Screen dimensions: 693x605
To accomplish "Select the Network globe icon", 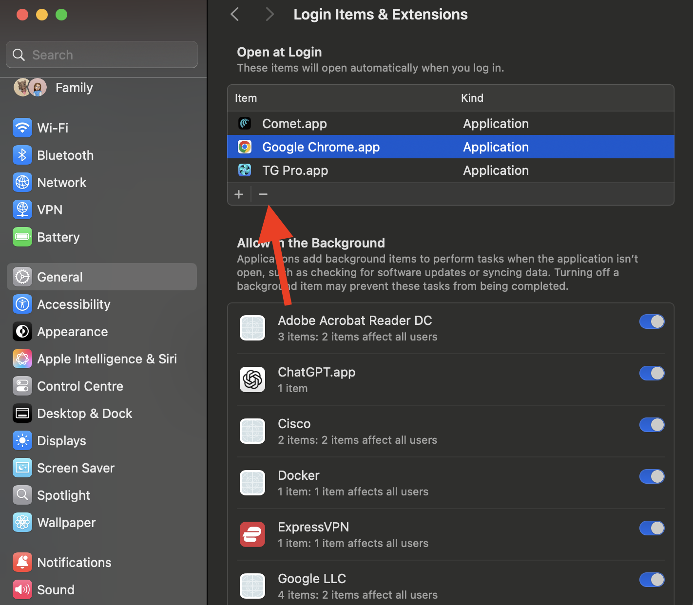I will point(22,182).
